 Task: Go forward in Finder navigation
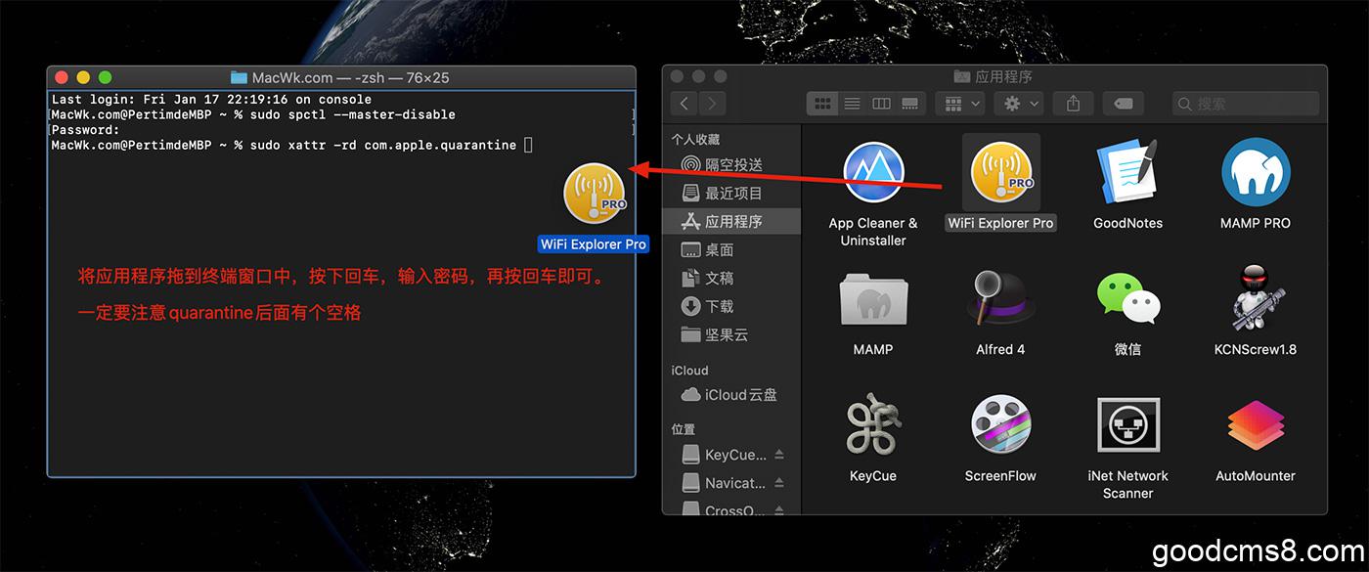pyautogui.click(x=712, y=103)
